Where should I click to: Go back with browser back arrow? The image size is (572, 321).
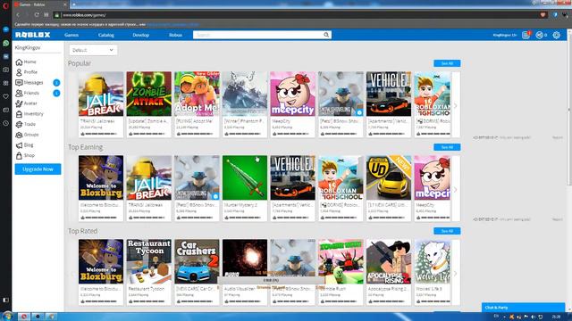[18, 15]
